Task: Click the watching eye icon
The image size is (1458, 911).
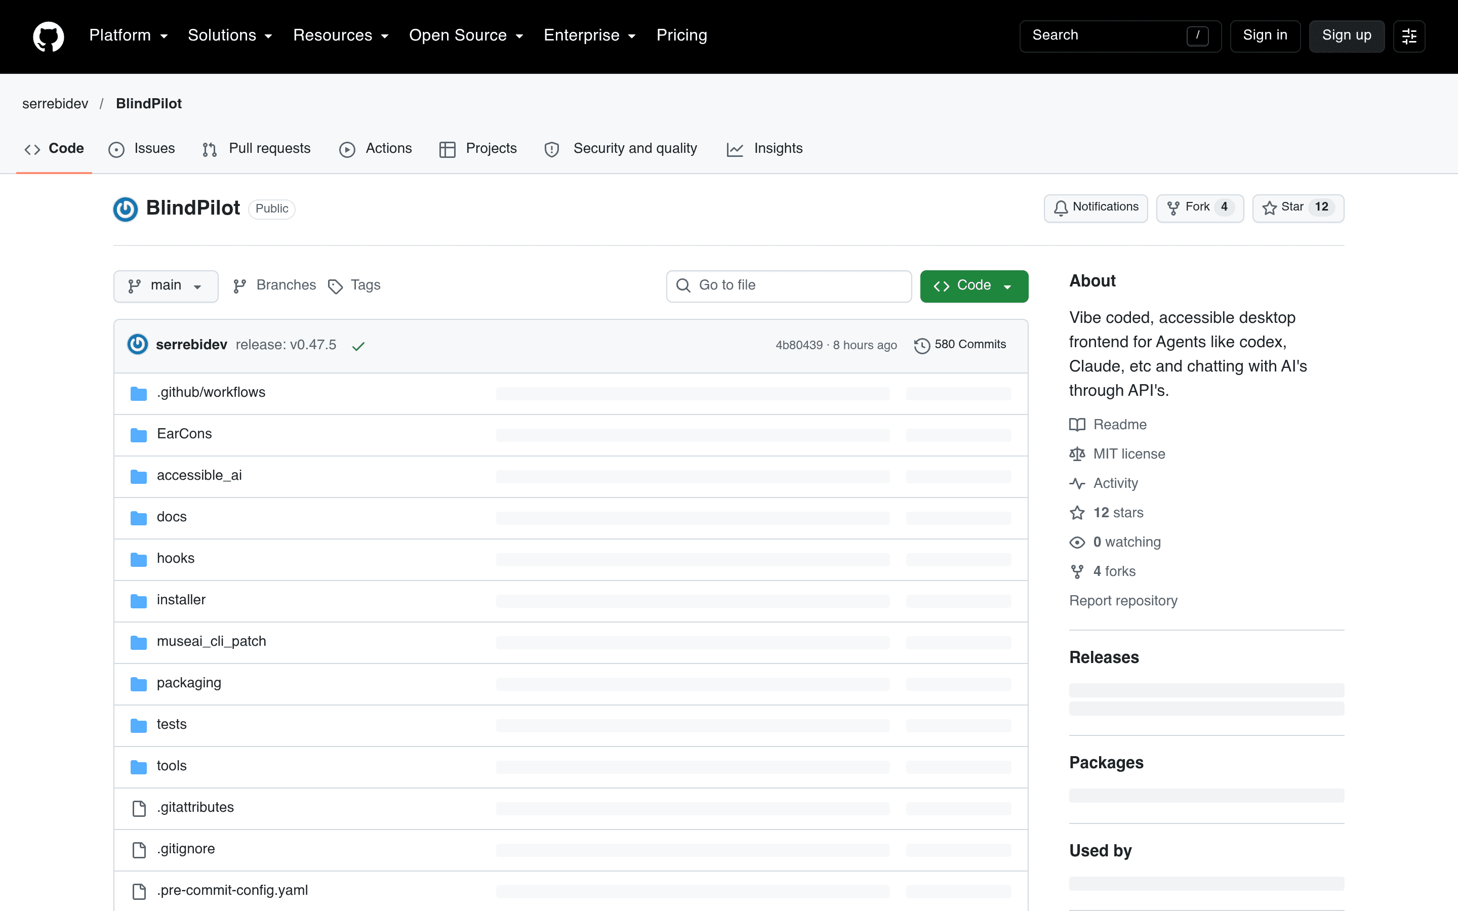Action: coord(1077,542)
